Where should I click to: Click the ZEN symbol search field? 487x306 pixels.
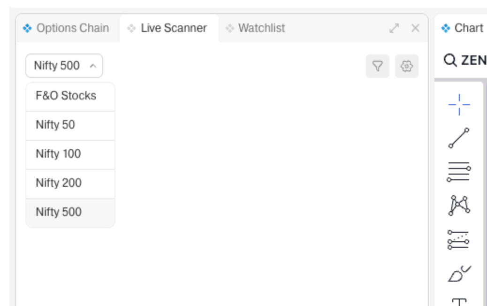[x=464, y=61]
